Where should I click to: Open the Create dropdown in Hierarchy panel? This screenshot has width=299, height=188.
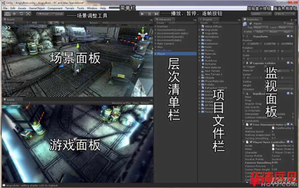point(161,23)
